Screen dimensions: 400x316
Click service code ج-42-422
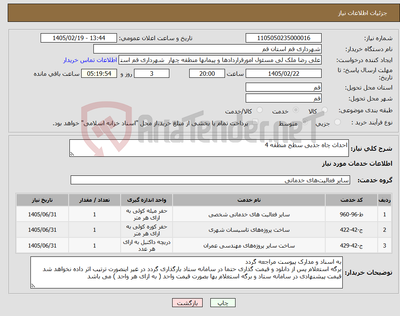coord(351,230)
